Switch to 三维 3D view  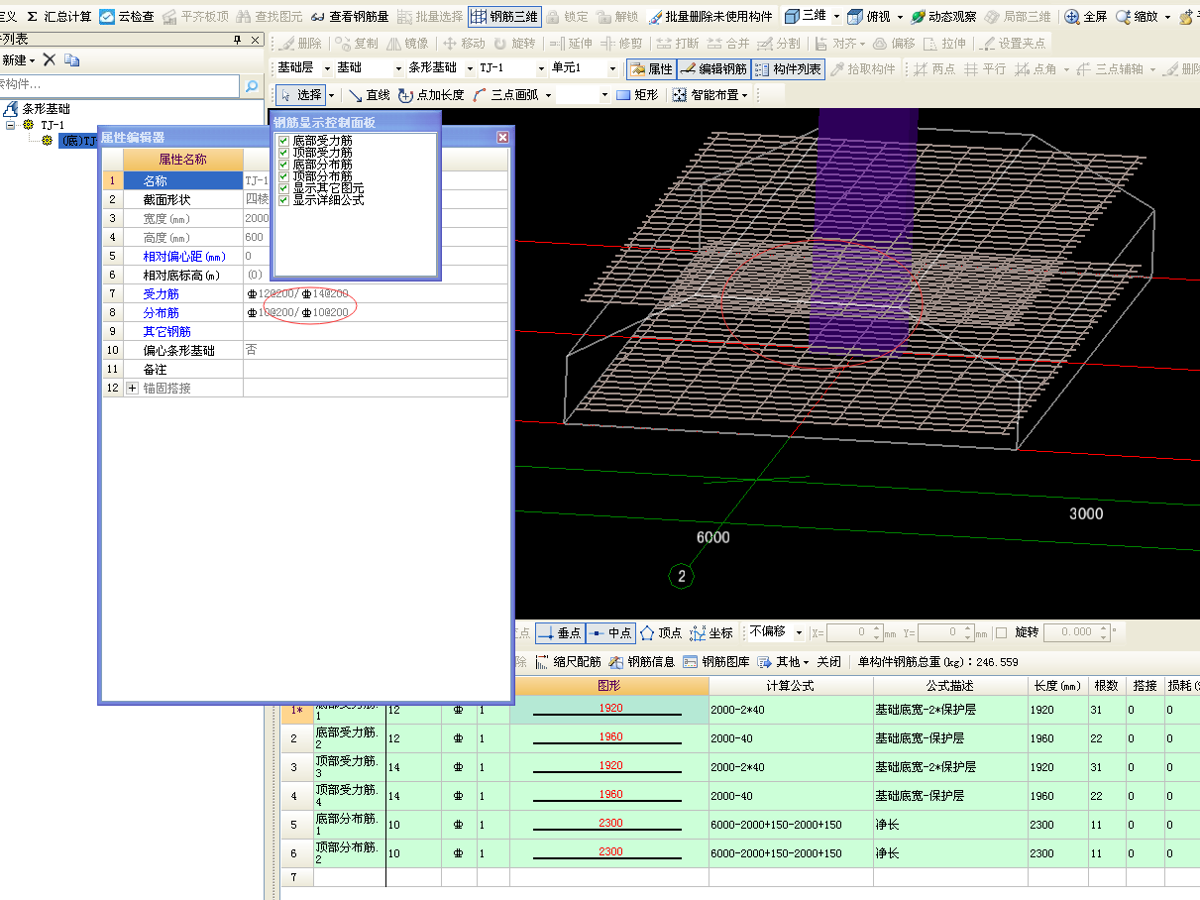click(x=807, y=16)
